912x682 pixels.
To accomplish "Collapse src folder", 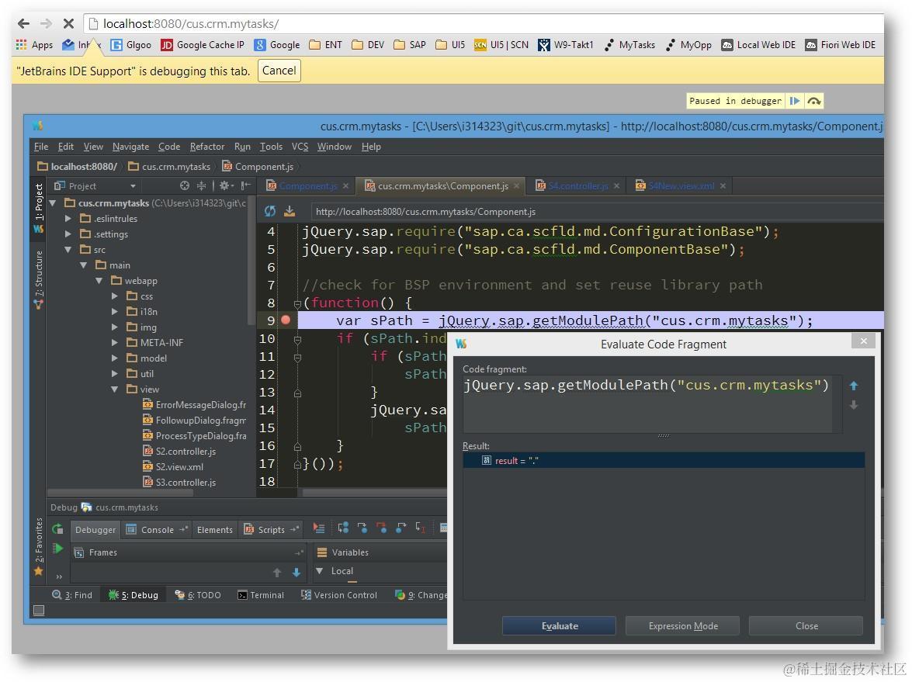I will coord(68,249).
